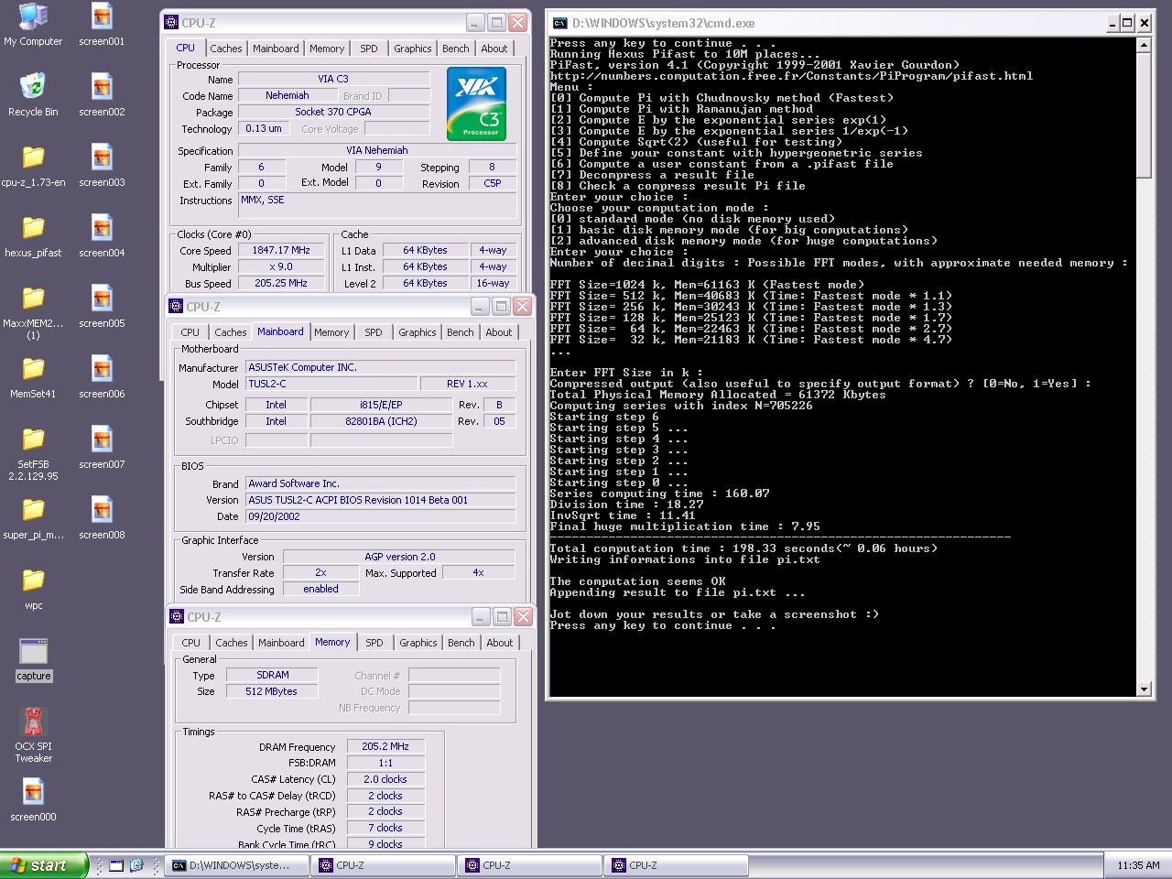This screenshot has height=879, width=1172.
Task: Click the VIA C3 processor name field
Action: [333, 79]
